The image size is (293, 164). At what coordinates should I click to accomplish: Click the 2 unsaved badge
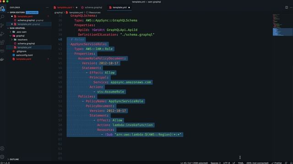coord(32,12)
